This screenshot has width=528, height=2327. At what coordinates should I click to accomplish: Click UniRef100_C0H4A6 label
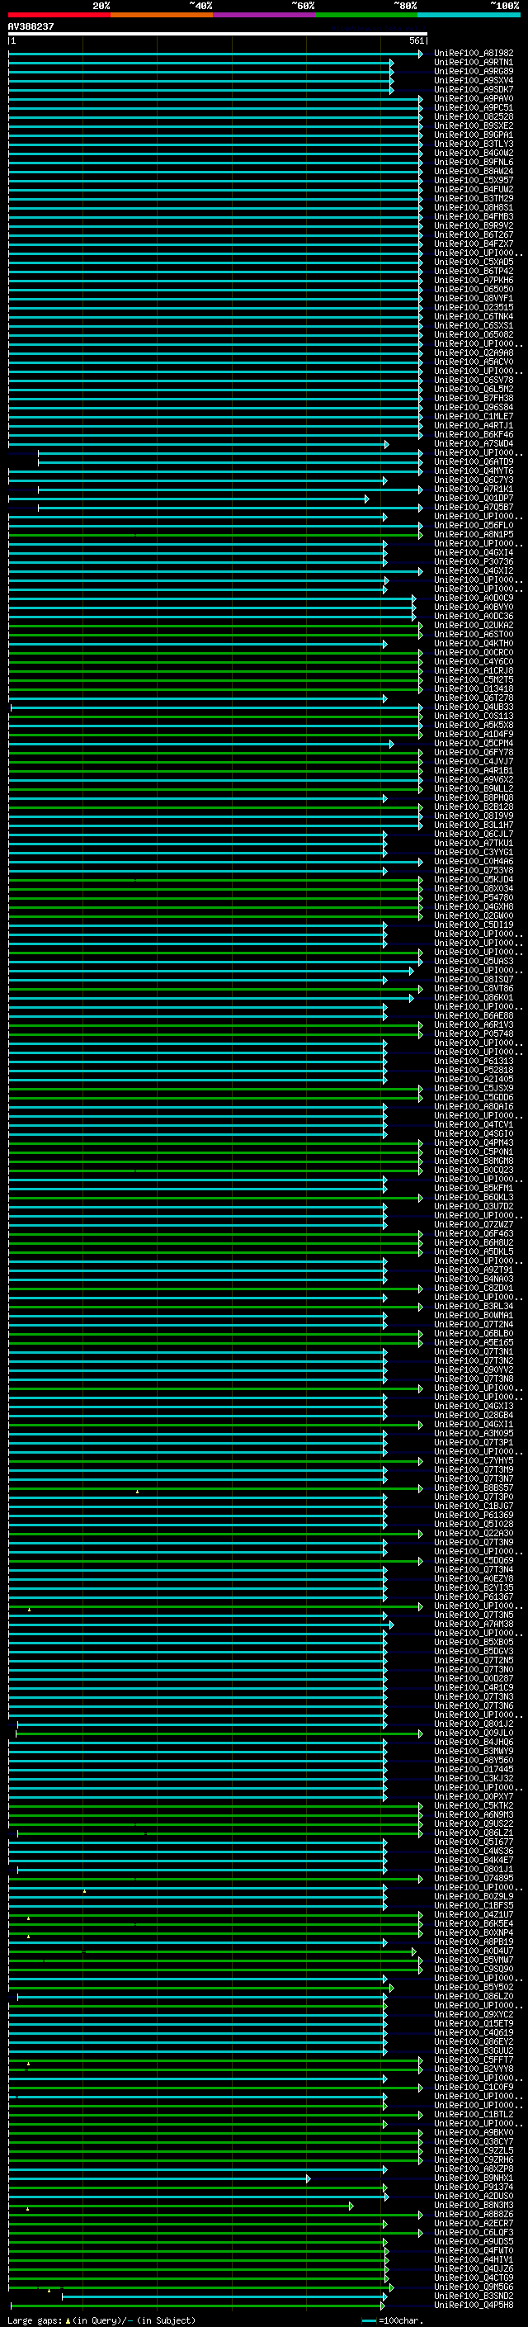tap(474, 861)
